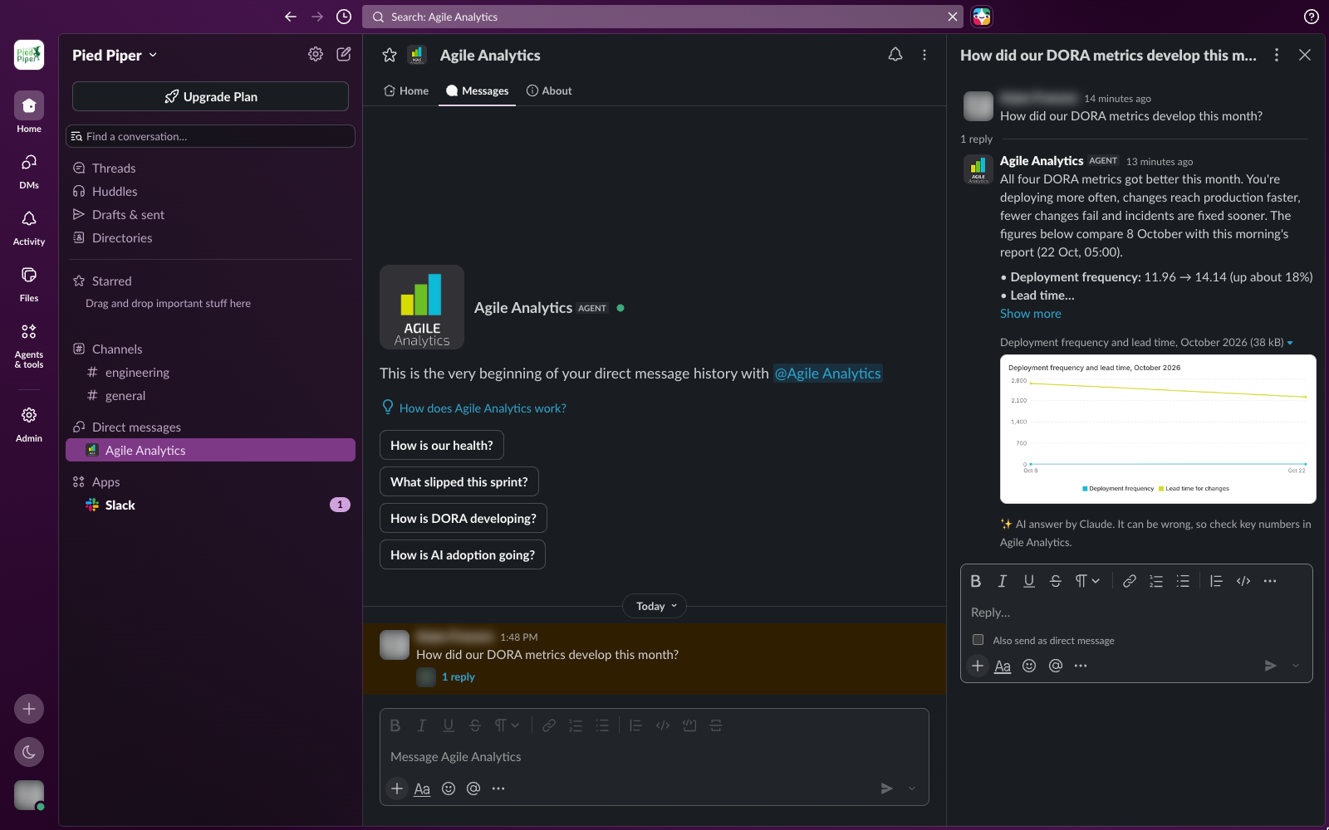Click the plus create button in rail
The height and width of the screenshot is (830, 1329).
click(x=29, y=709)
